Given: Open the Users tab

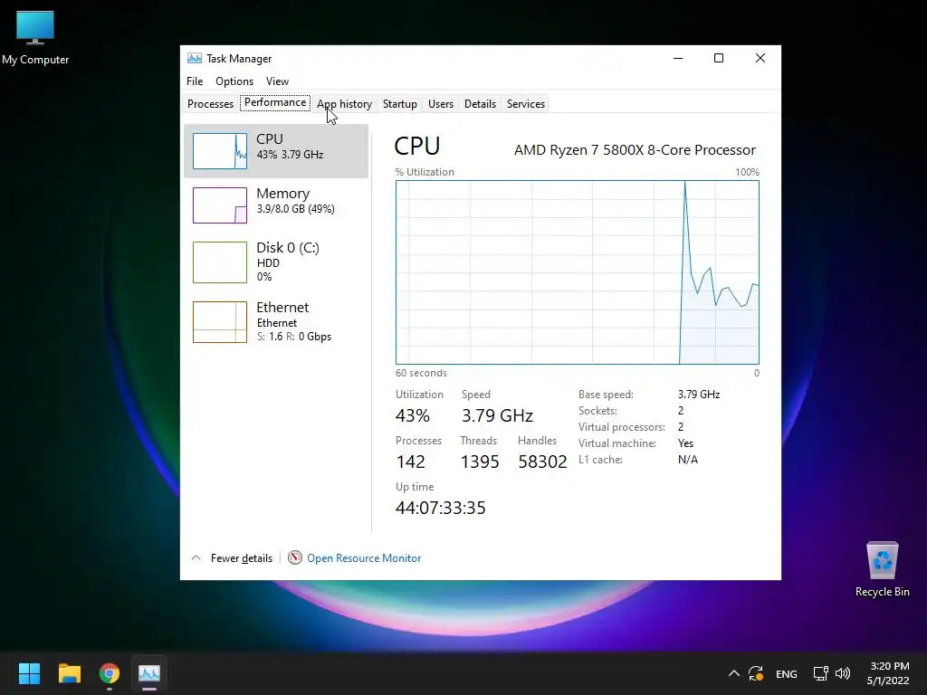Looking at the screenshot, I should 441,103.
